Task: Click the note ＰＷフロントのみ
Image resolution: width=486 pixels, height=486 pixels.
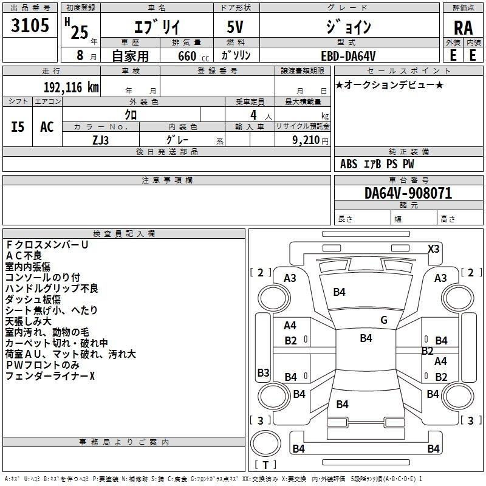Action: (43, 365)
